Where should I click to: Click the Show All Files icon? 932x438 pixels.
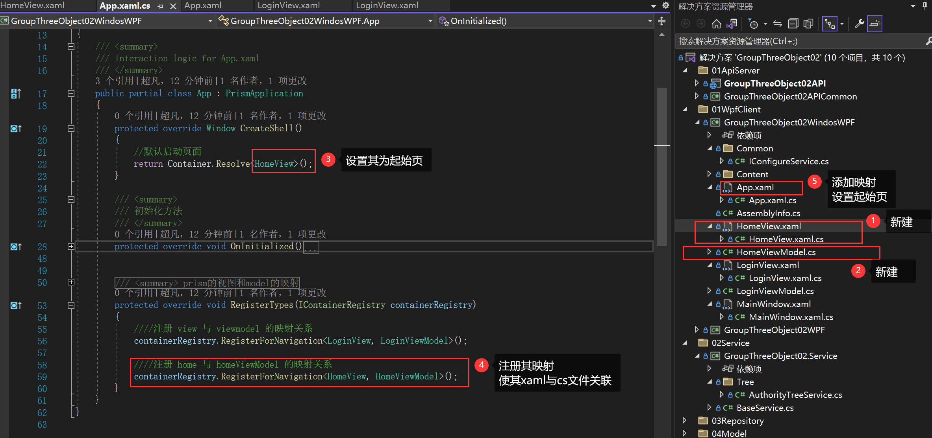pyautogui.click(x=808, y=24)
